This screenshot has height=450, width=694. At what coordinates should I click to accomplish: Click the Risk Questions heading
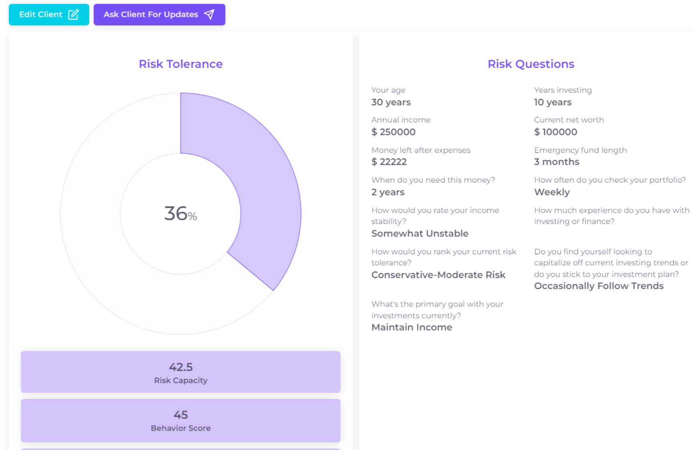coord(531,64)
